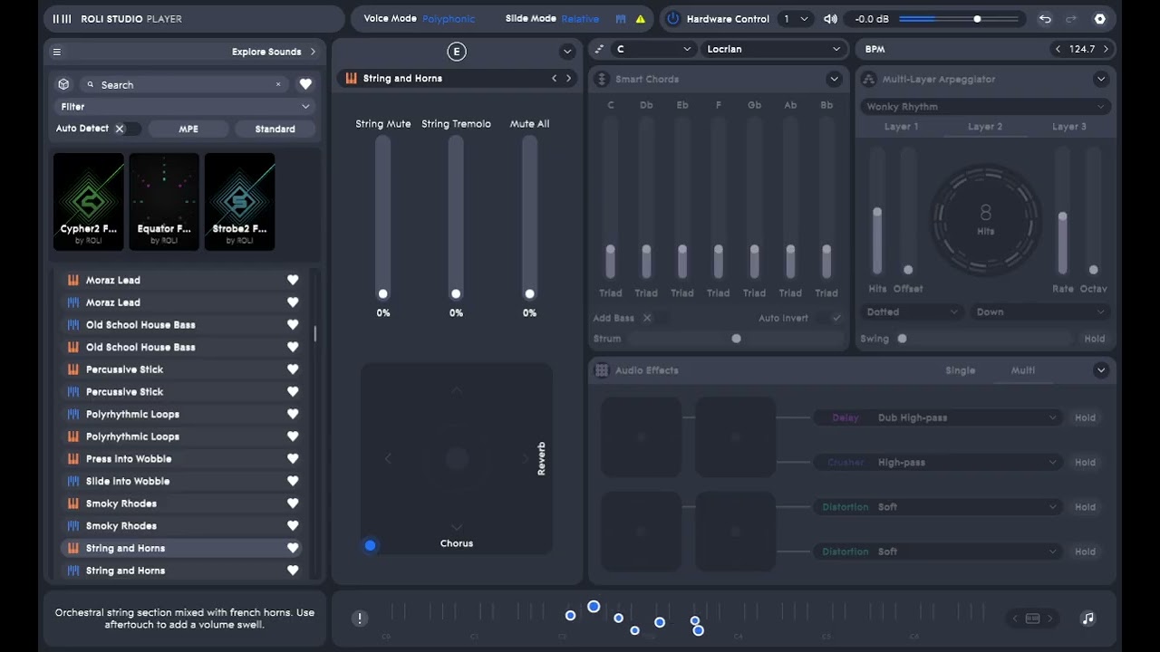Click the redo arrow icon
The image size is (1160, 652).
pos(1071,19)
